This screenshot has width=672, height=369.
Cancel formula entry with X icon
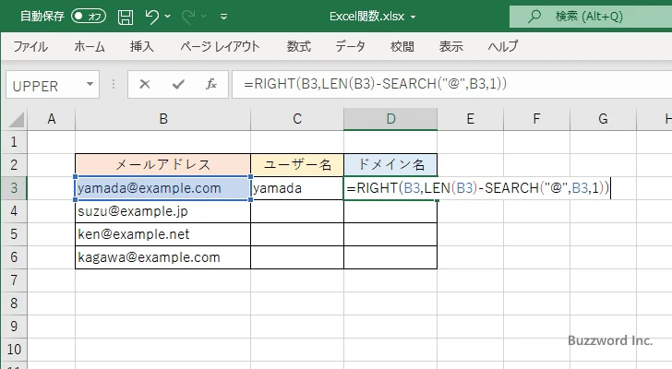(145, 84)
